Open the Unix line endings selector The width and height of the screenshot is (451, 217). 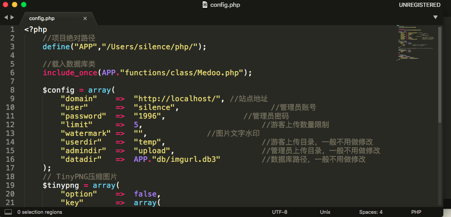tap(325, 212)
